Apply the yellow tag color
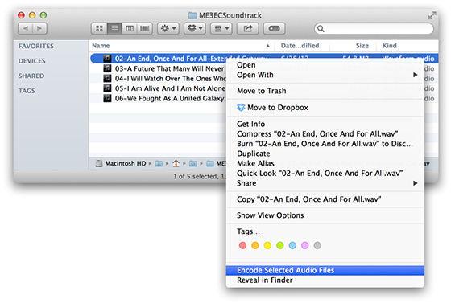Viewport: 451px width, 303px height. (x=267, y=245)
